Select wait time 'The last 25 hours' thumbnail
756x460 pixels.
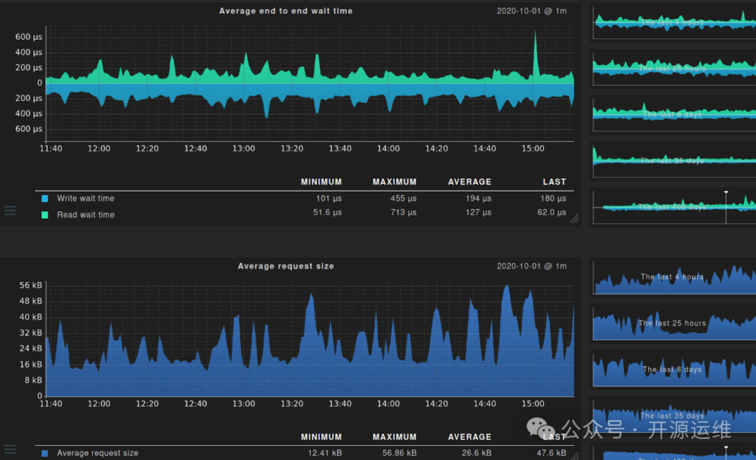pyautogui.click(x=674, y=69)
